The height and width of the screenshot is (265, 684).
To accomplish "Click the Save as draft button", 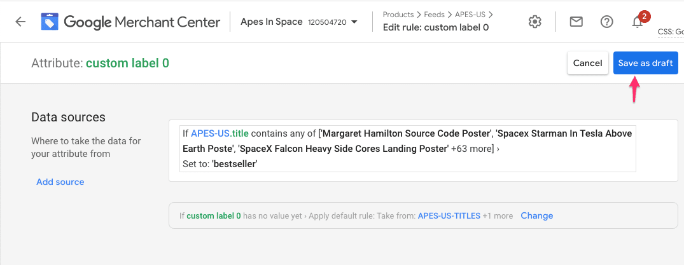I will 646,63.
